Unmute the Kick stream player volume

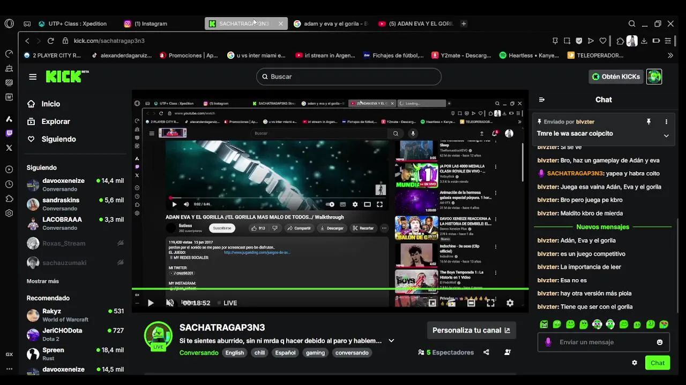170,303
